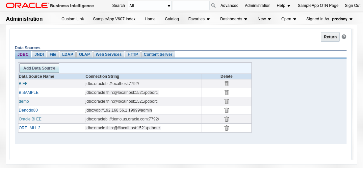Image resolution: width=363 pixels, height=169 pixels.
Task: Switch to the Web Services tab
Action: [109, 54]
